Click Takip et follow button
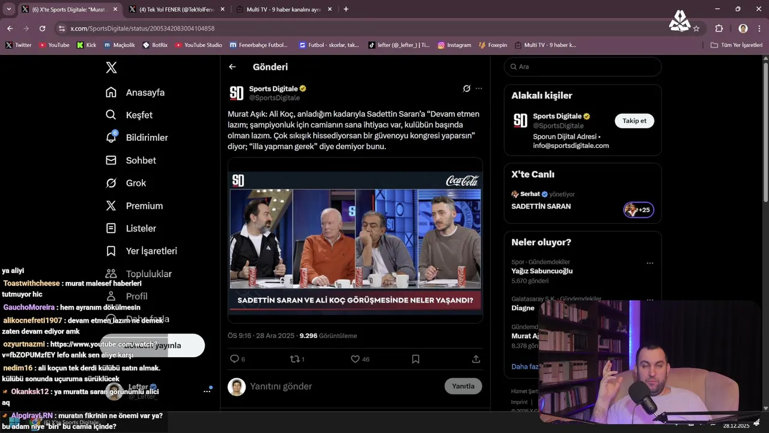769x433 pixels. (634, 121)
